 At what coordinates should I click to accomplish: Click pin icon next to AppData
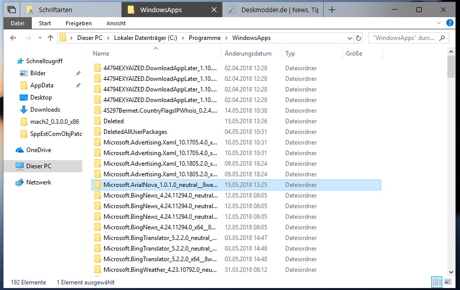pos(78,85)
